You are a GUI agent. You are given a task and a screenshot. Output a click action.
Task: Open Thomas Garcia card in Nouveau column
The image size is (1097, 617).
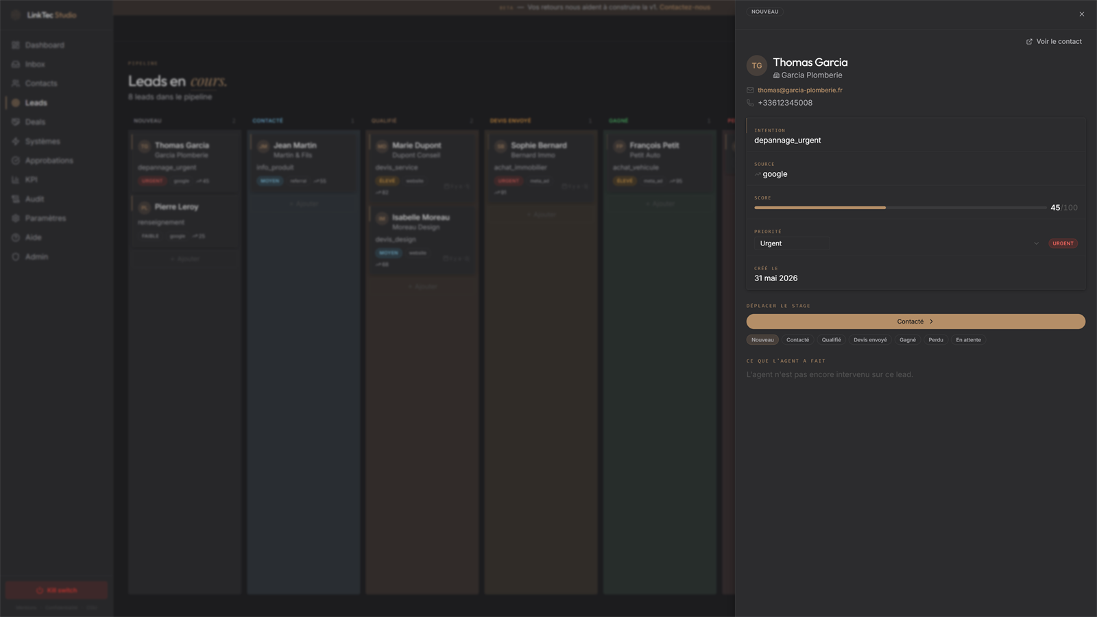(x=185, y=162)
